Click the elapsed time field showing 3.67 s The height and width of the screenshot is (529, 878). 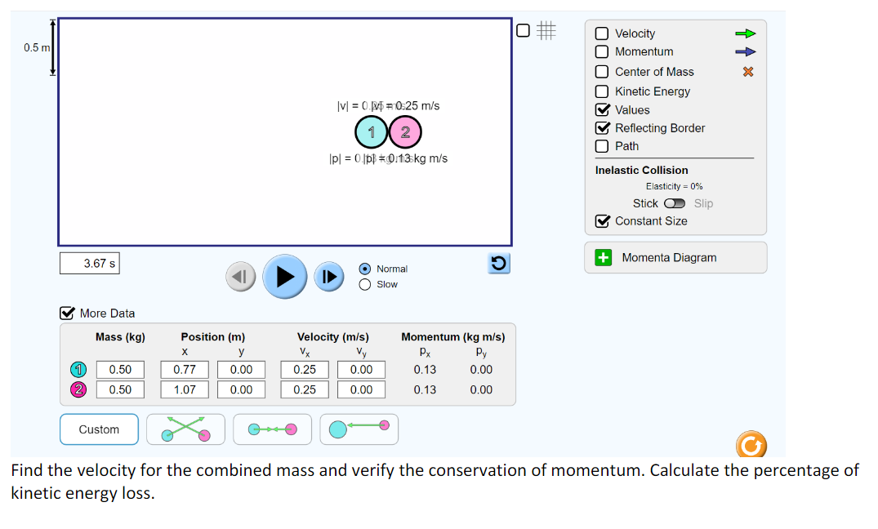click(x=89, y=263)
